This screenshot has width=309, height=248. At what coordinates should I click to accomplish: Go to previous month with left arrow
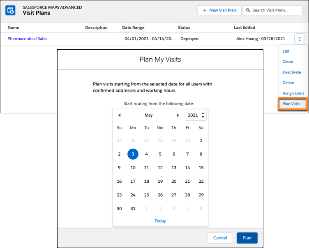pyautogui.click(x=119, y=115)
